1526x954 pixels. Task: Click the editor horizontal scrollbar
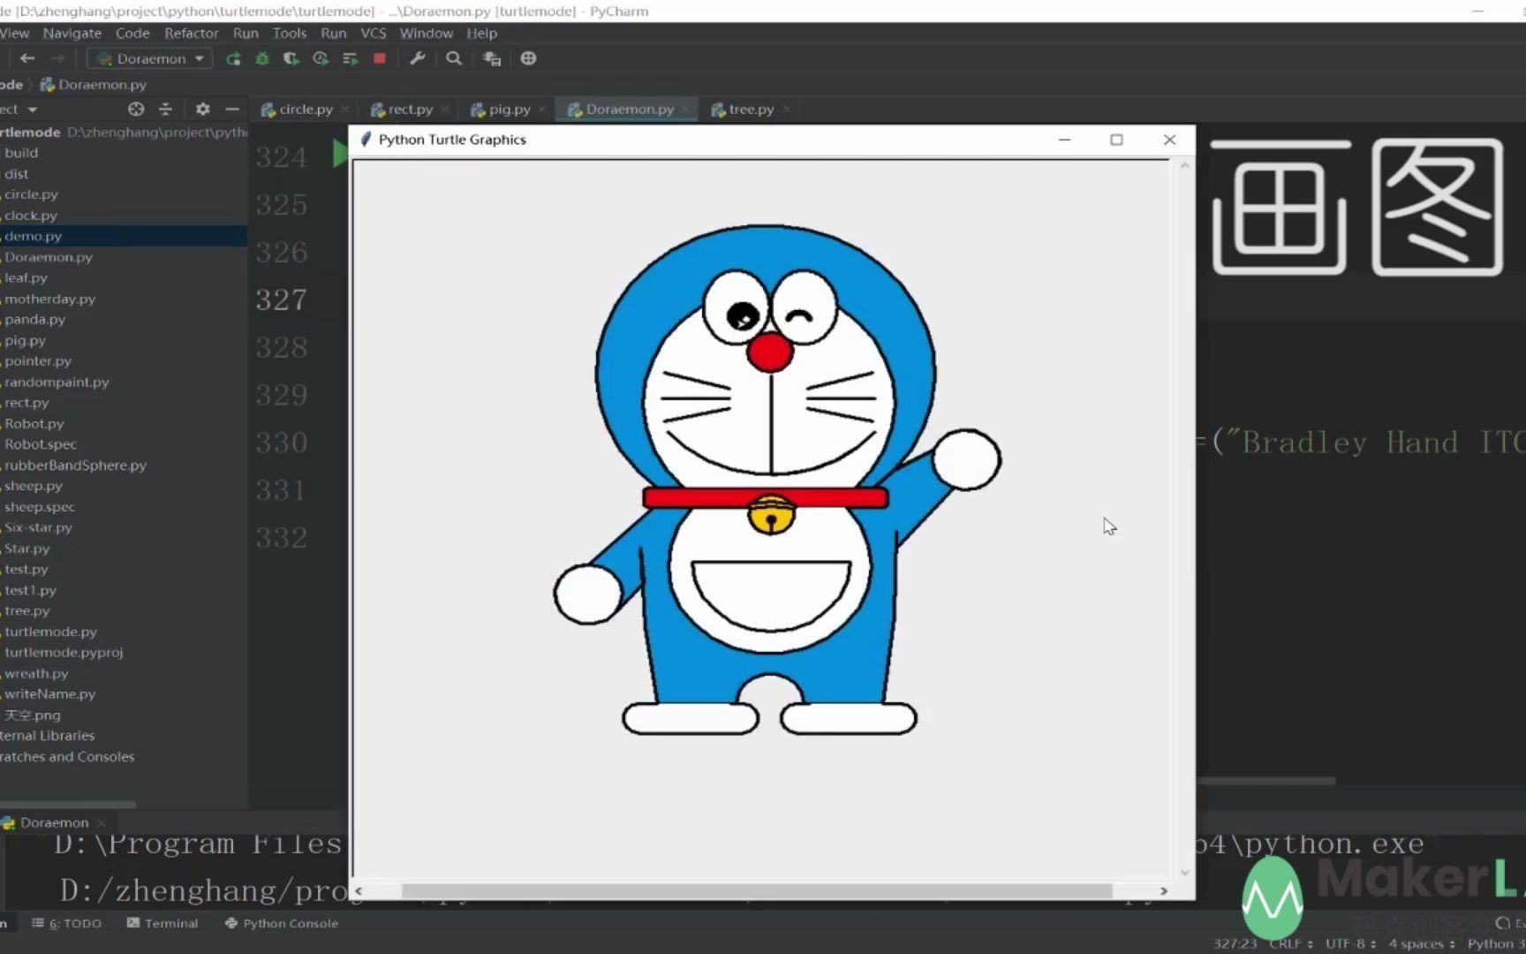click(x=1265, y=781)
